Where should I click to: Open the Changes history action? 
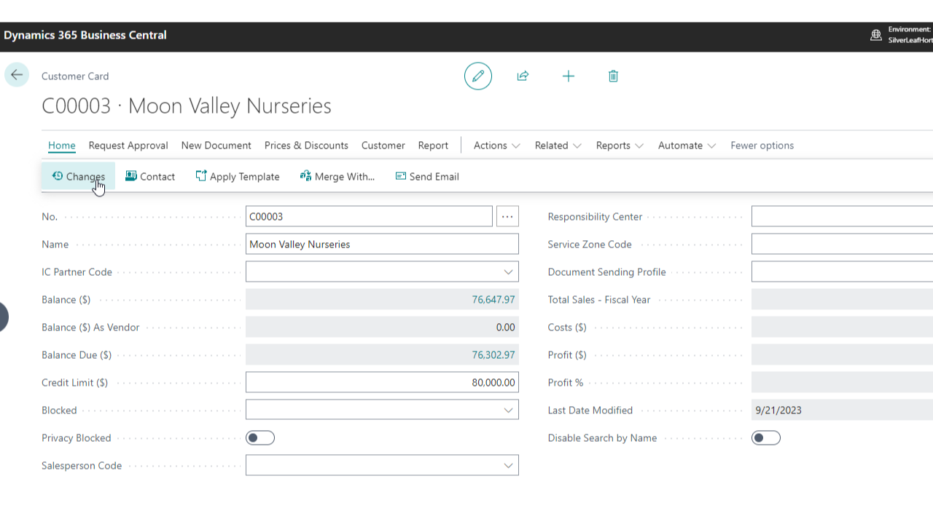coord(78,176)
